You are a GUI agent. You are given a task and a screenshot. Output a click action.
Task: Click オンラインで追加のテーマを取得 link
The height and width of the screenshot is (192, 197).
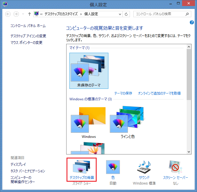click(x=159, y=93)
